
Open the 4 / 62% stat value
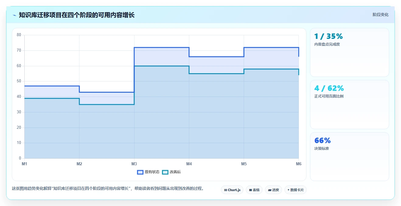[x=329, y=88]
